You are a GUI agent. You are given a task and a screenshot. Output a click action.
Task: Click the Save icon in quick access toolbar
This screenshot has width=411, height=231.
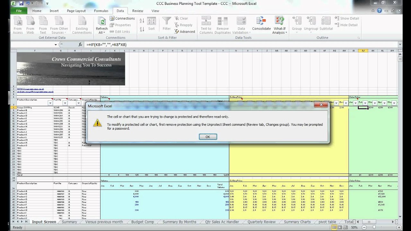[21, 4]
